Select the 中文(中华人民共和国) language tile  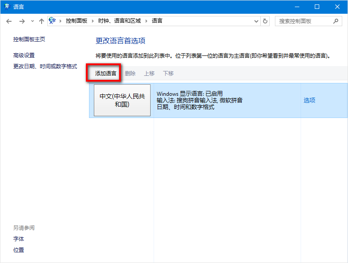tap(122, 100)
